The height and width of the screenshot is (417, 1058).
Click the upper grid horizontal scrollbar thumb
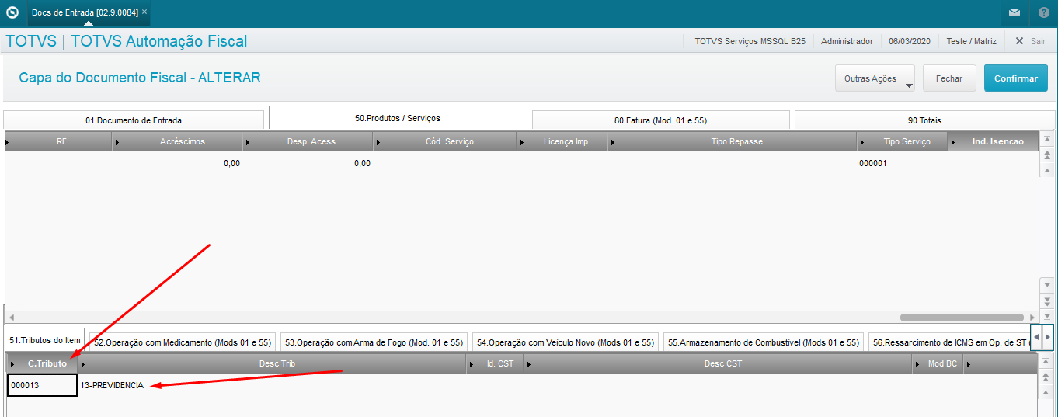click(x=962, y=318)
